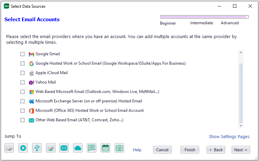259x161 pixels.
Task: Jump to the network drive source
Action: point(51,148)
